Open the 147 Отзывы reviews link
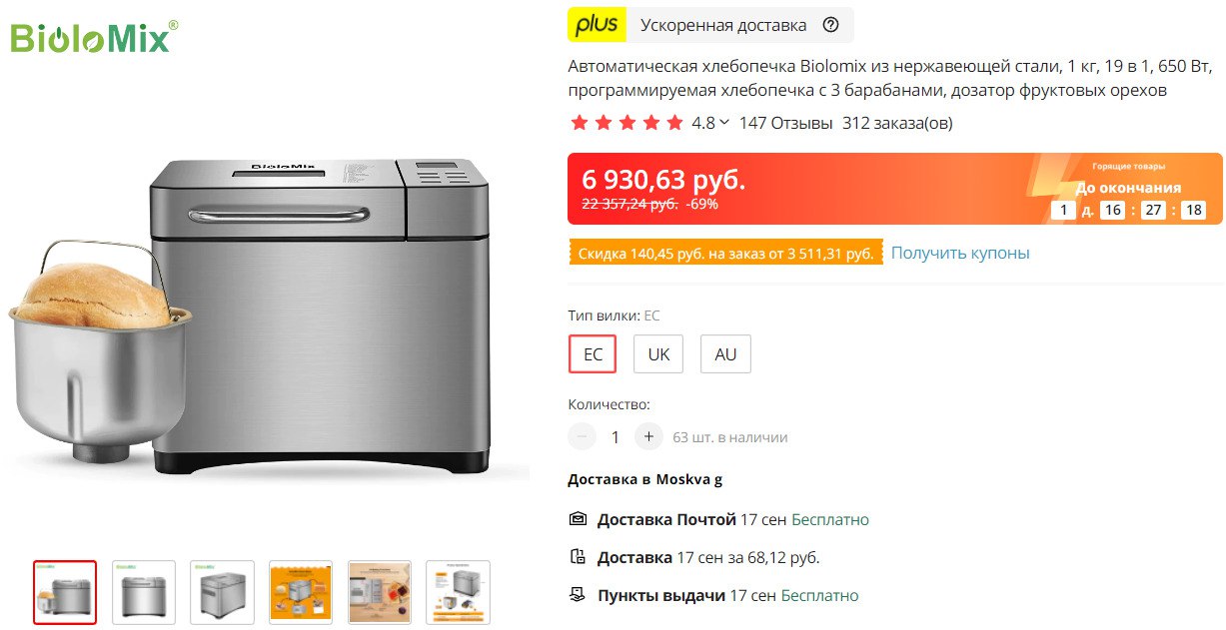1226x630 pixels. point(785,123)
